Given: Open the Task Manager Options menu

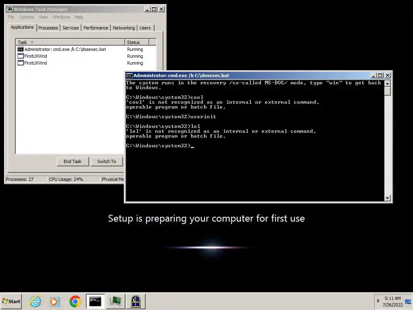Looking at the screenshot, I should (x=26, y=17).
